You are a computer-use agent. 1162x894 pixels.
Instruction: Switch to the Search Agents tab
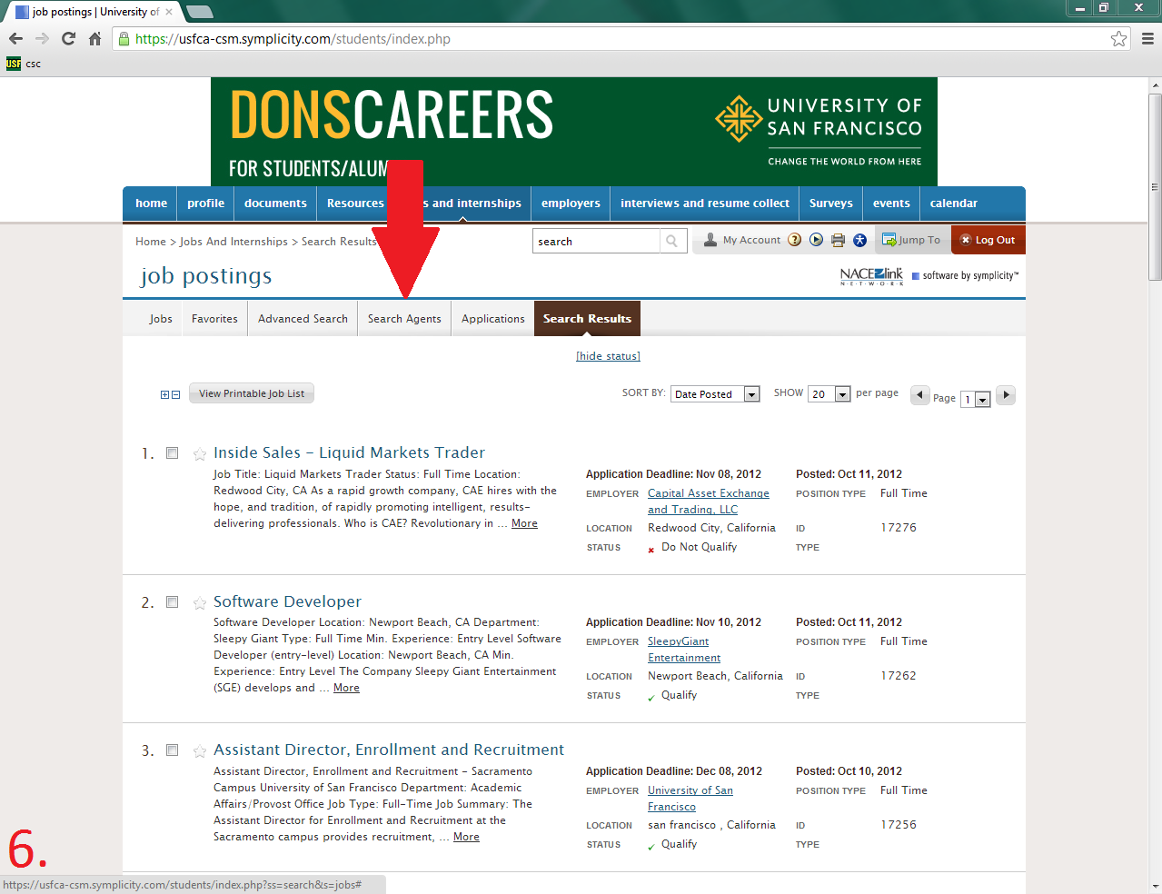[x=404, y=319]
